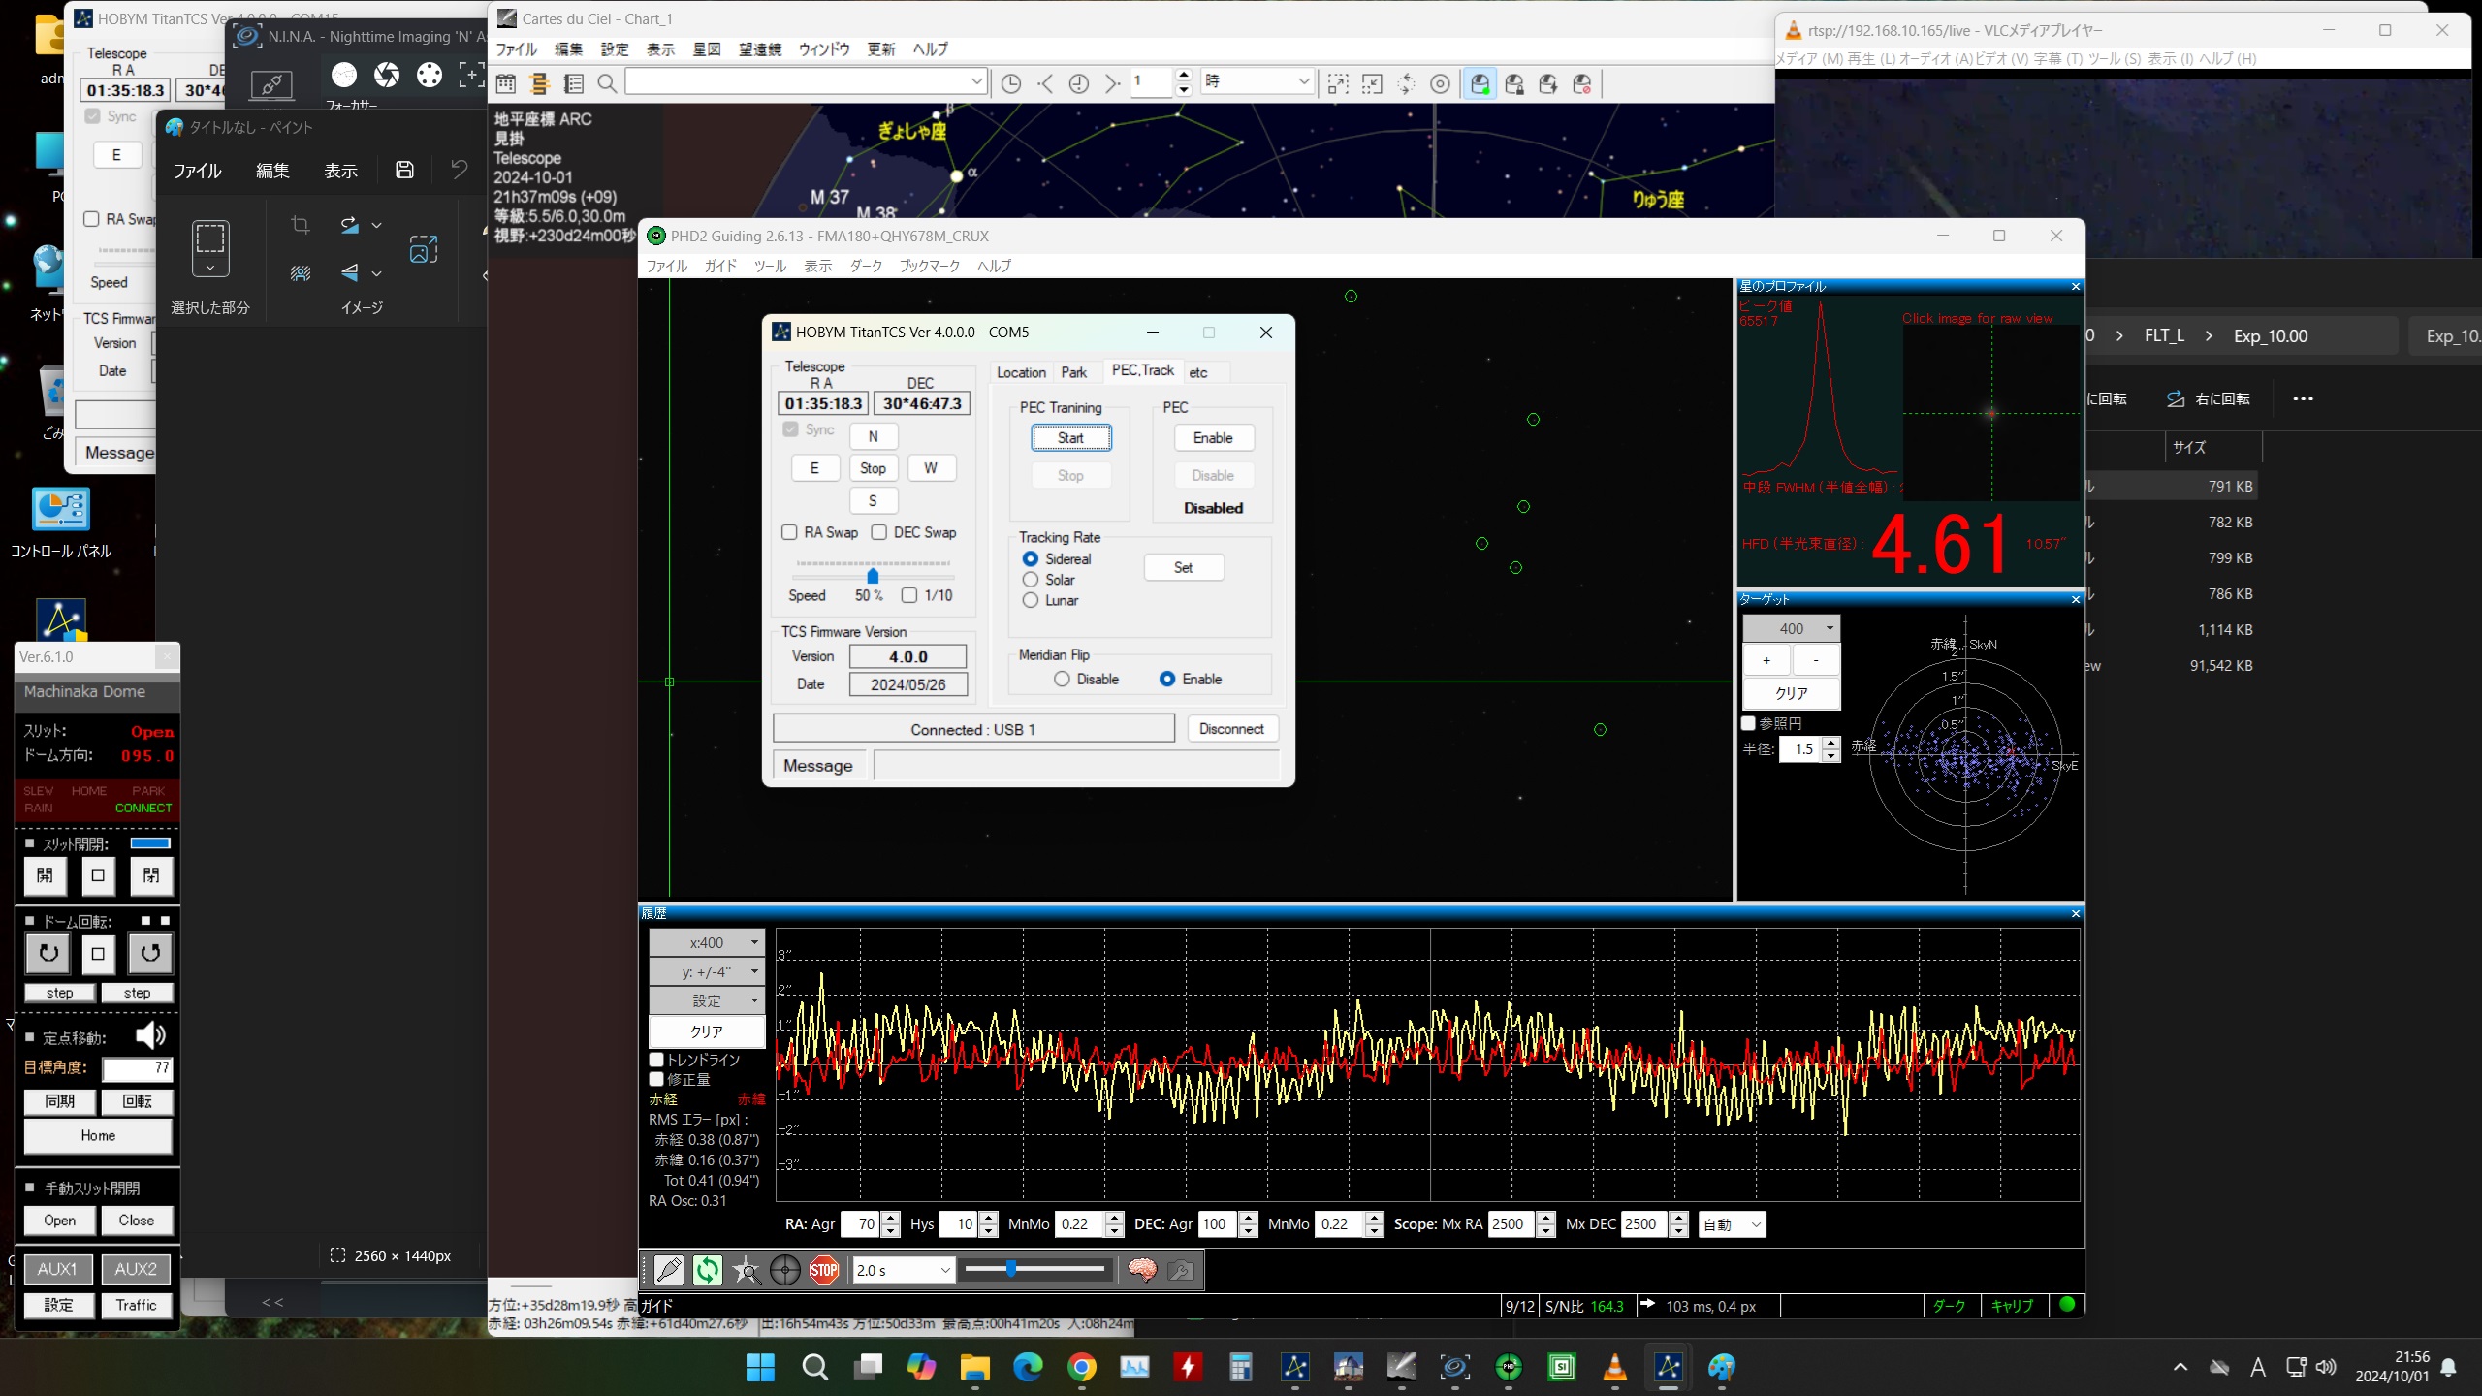2482x1396 pixels.
Task: Click PHD2 auto-select star icon
Action: tap(747, 1270)
